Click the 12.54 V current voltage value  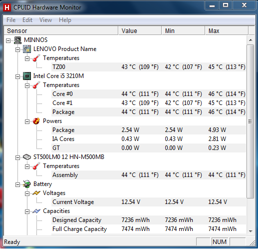(131, 202)
